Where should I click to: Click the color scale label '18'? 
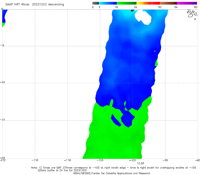click(116, 7)
